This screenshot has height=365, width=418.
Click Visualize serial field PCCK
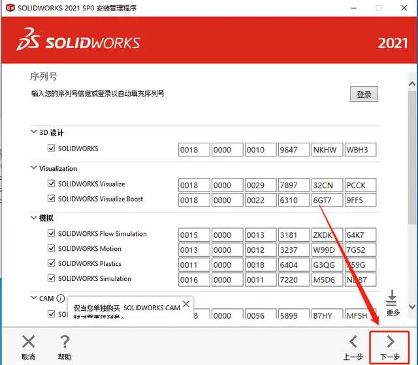(361, 185)
